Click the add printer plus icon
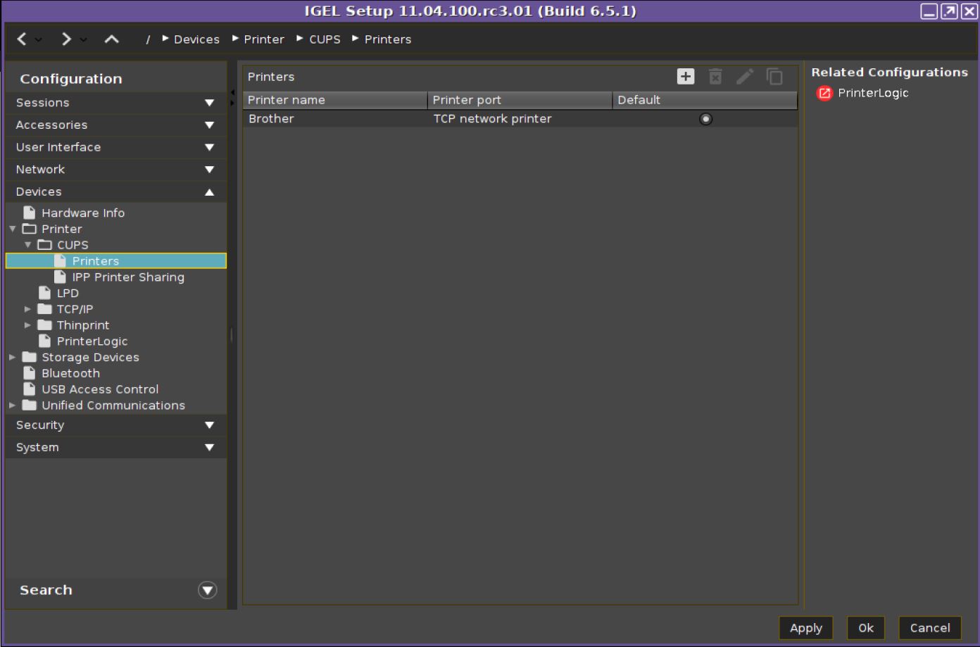This screenshot has width=980, height=647. (x=685, y=77)
